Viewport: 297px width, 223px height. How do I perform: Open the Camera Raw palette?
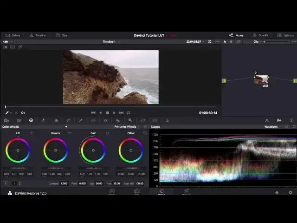[x=6, y=120]
